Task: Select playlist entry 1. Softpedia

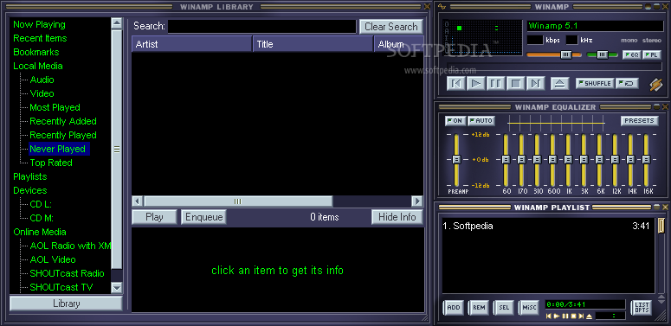Action: click(547, 226)
